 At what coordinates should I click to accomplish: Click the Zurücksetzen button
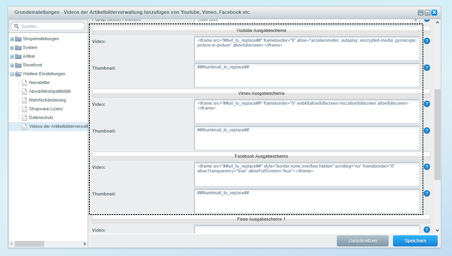click(363, 241)
